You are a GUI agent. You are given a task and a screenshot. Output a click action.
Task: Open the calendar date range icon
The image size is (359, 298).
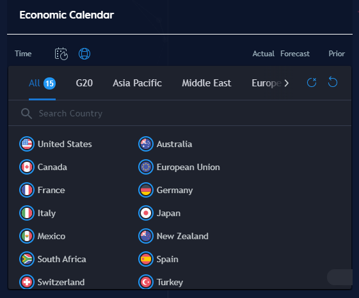(x=61, y=54)
